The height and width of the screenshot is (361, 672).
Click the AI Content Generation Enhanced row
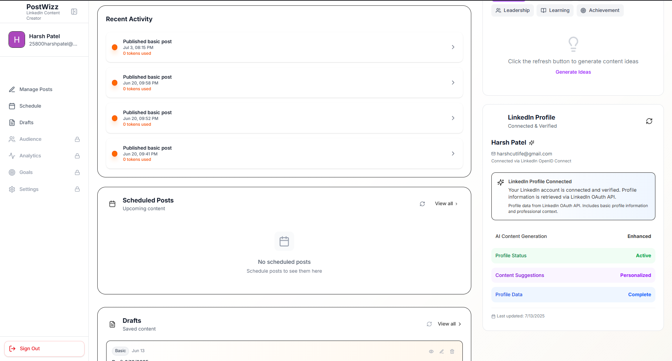(573, 236)
